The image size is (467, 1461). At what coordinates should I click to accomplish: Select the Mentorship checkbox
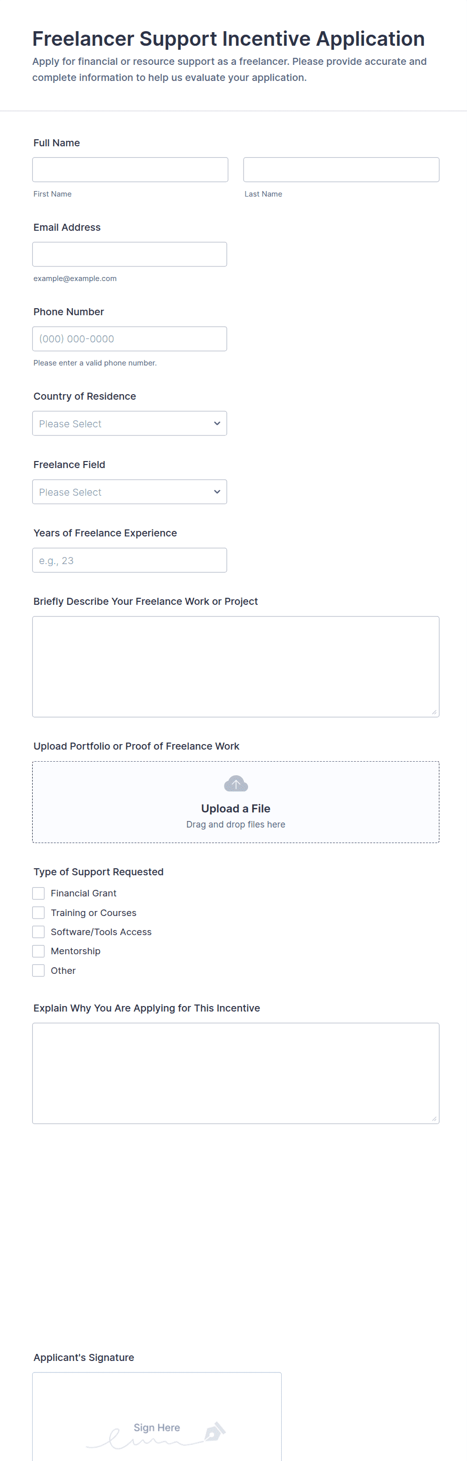[x=39, y=951]
